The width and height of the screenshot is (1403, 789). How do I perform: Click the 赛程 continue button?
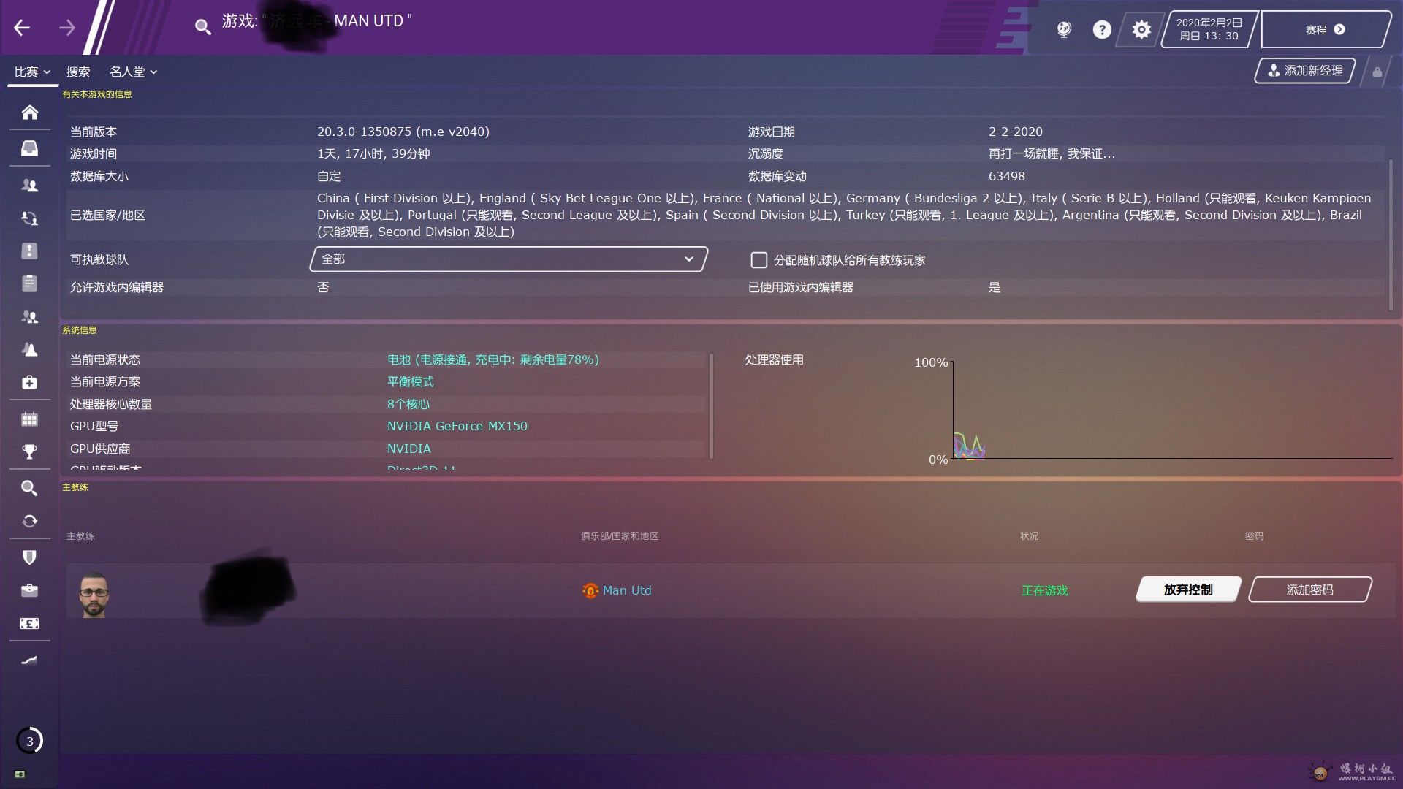point(1325,29)
